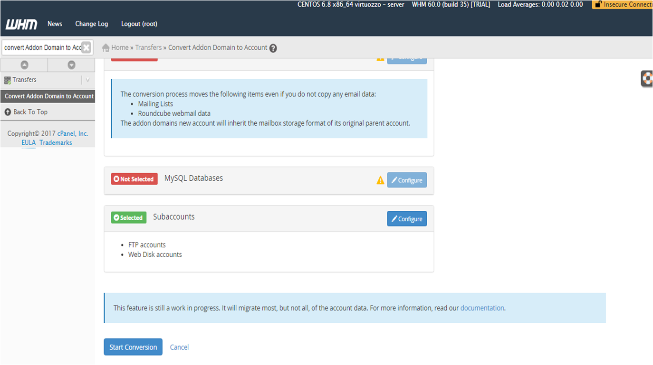Click the "FTP accounts" list item
This screenshot has height=365, width=653.
147,245
